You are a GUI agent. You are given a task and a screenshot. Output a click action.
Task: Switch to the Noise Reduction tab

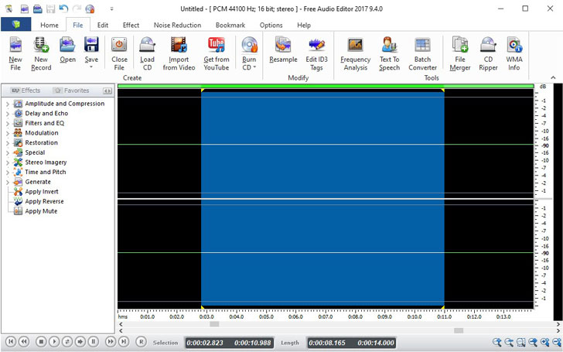[x=177, y=25]
